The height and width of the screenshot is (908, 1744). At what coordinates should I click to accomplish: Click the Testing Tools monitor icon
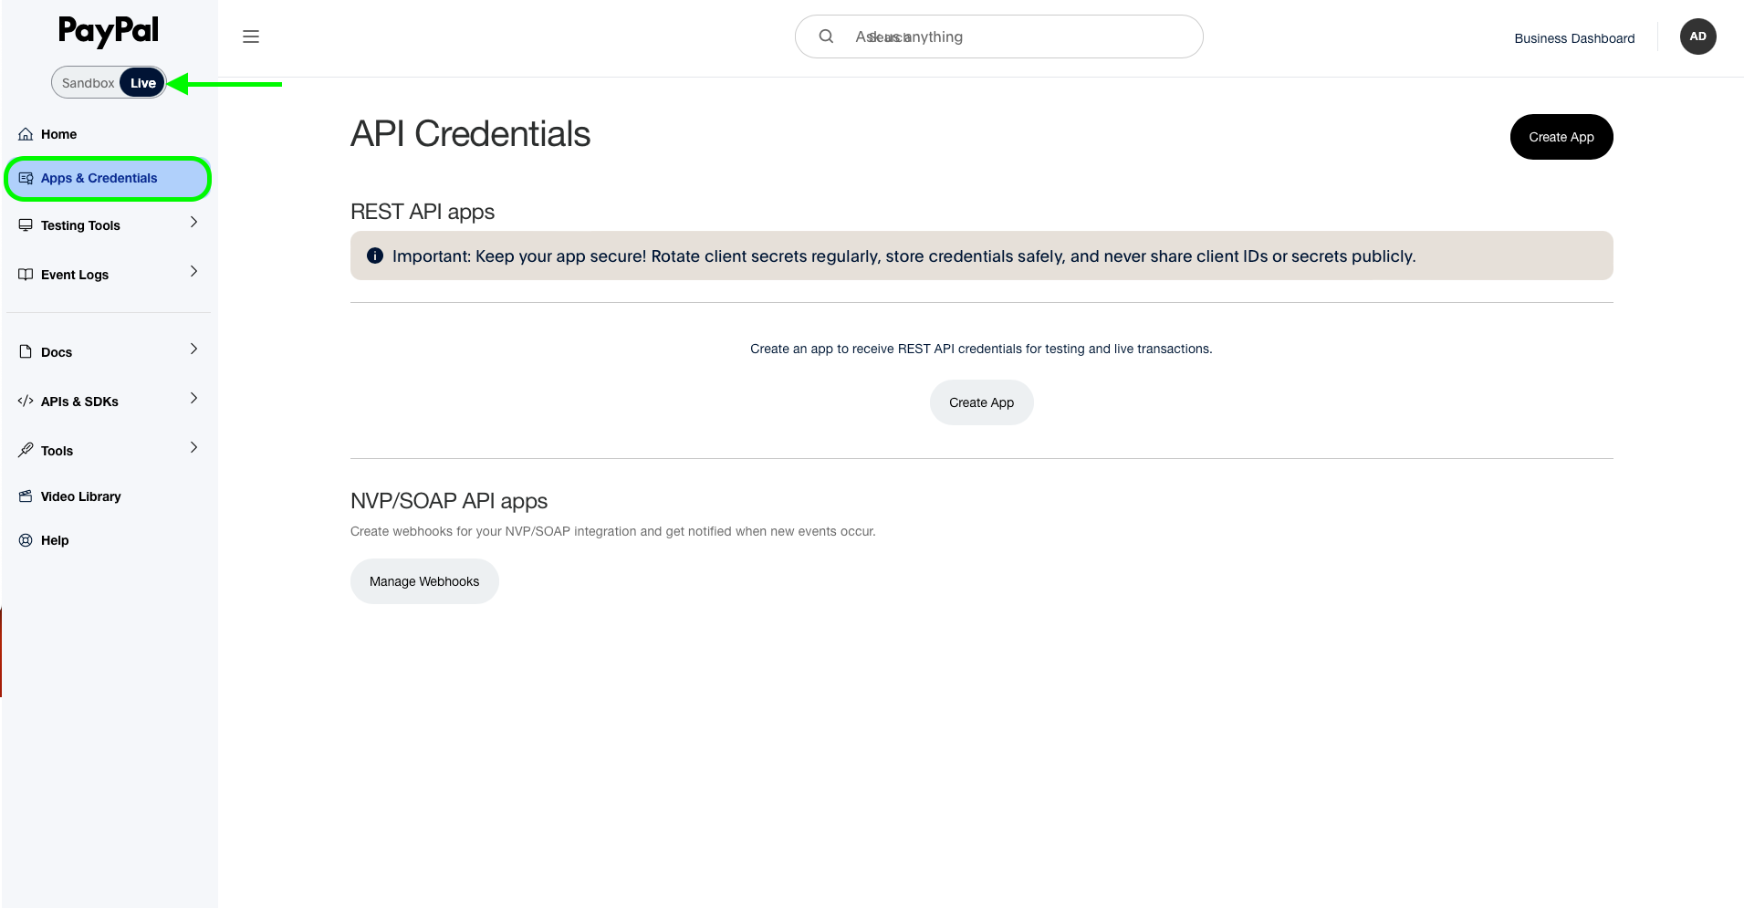point(26,225)
